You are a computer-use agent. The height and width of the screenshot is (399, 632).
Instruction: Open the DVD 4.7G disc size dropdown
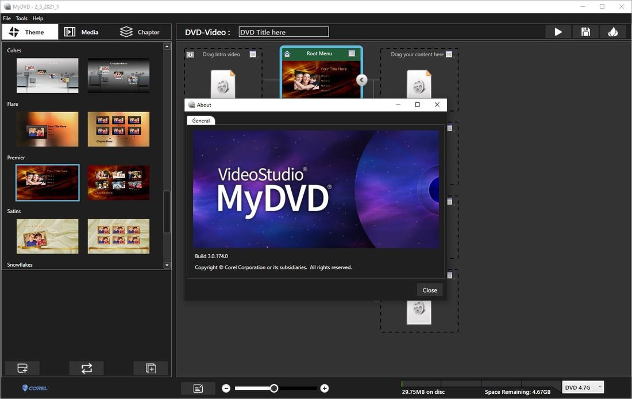click(x=583, y=388)
